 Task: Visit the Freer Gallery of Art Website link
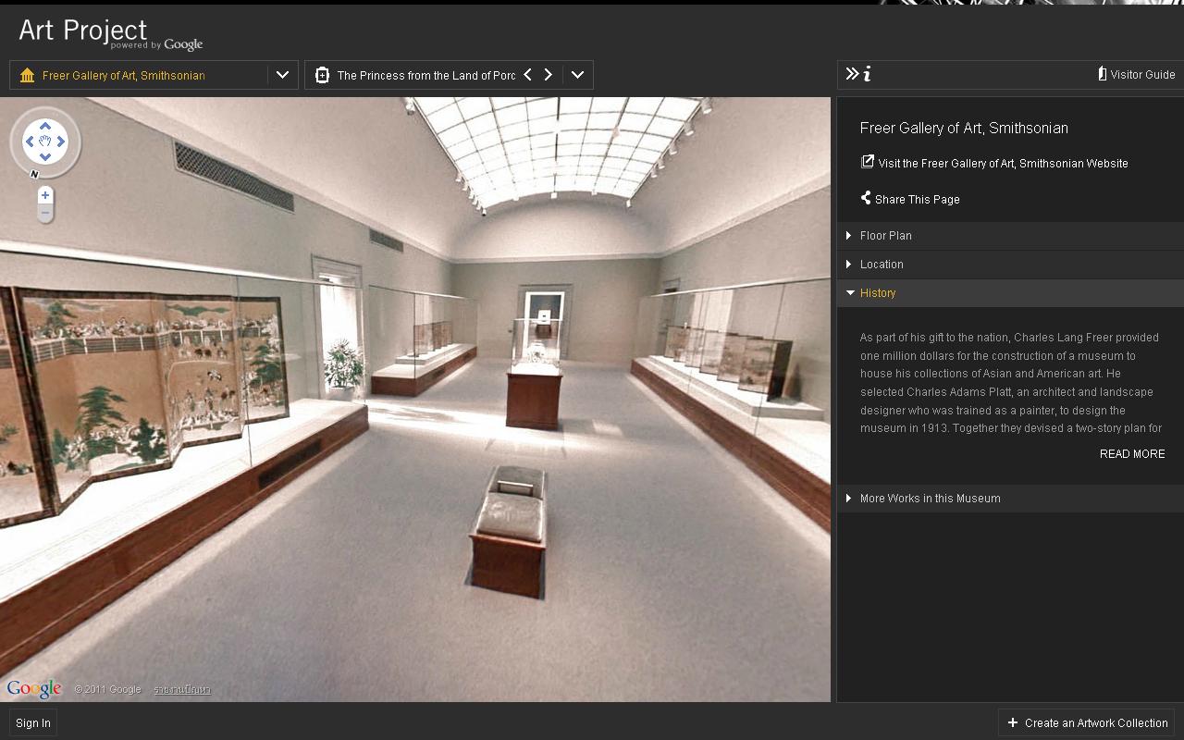coord(1003,164)
